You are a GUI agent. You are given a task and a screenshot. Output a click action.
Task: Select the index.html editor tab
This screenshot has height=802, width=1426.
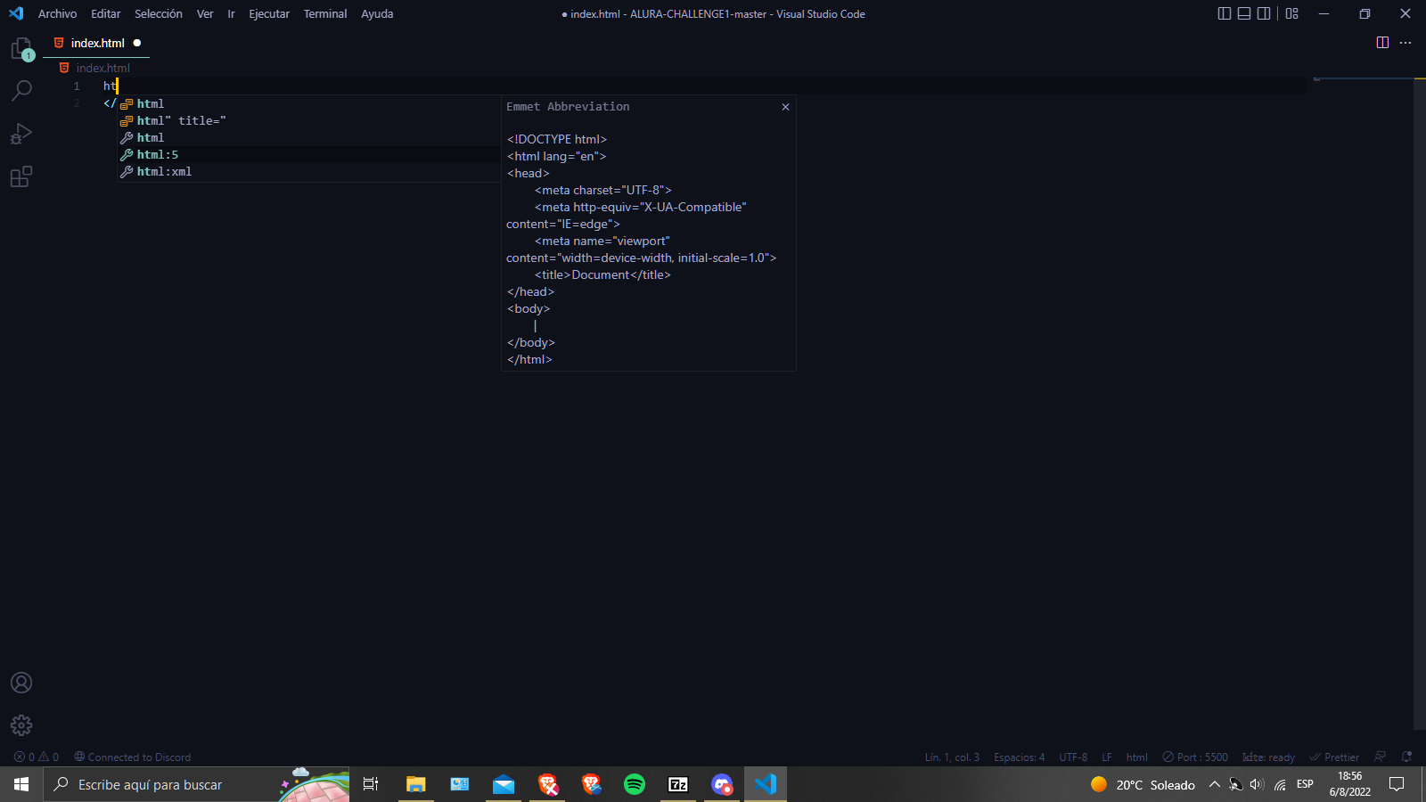tap(96, 43)
